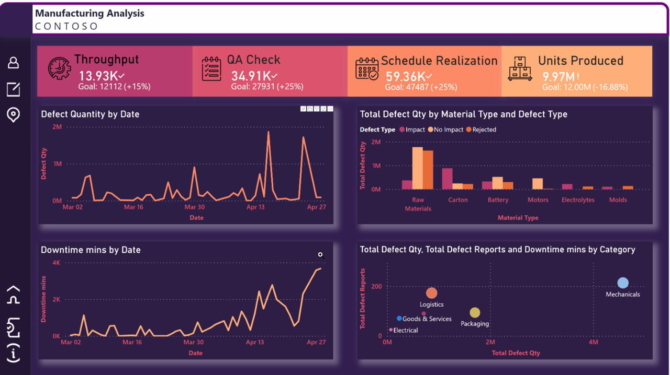Select the Goods & Services blue bubble
The height and width of the screenshot is (375, 670).
point(399,318)
